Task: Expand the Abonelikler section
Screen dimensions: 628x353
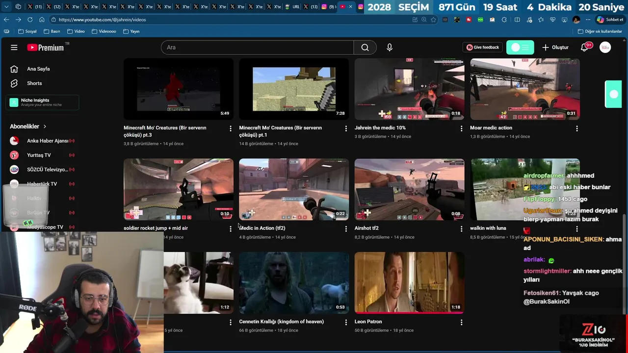Action: [x=28, y=126]
